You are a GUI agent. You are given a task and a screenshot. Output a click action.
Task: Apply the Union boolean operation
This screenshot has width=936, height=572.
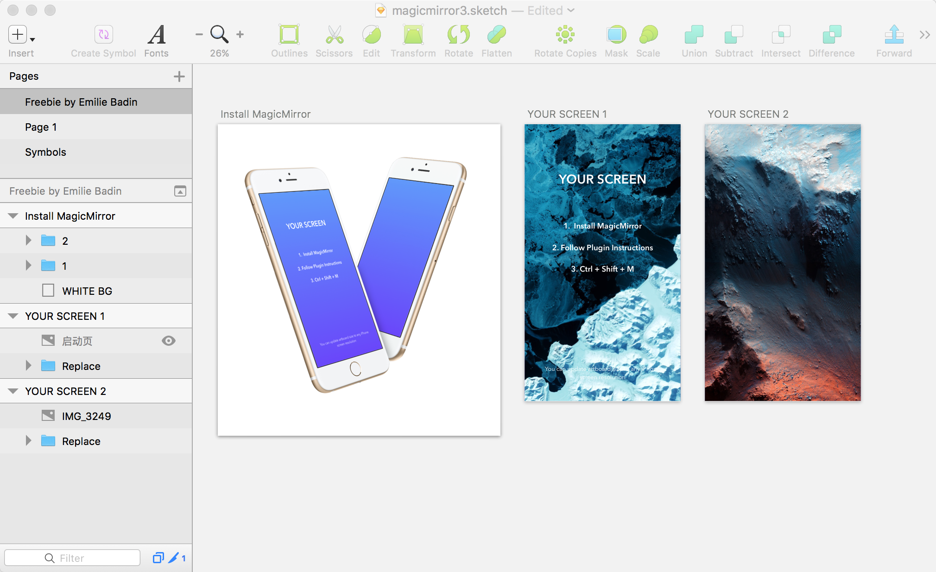pos(694,35)
